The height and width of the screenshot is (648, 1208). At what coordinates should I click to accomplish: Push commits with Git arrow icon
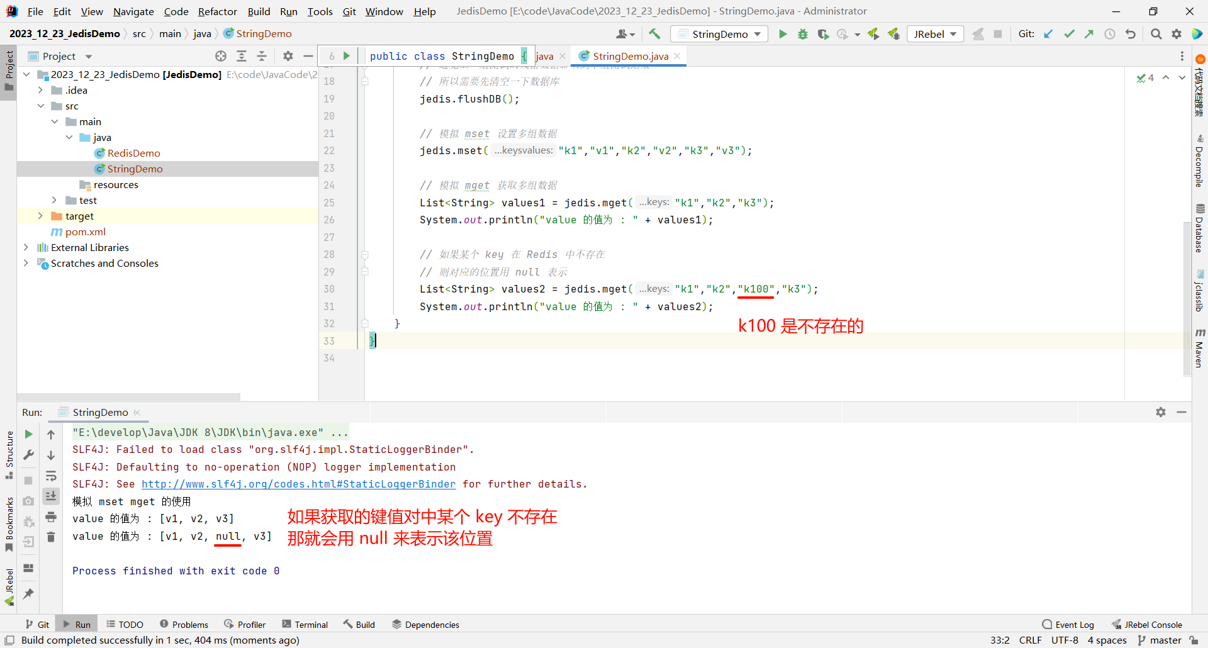(x=1089, y=34)
